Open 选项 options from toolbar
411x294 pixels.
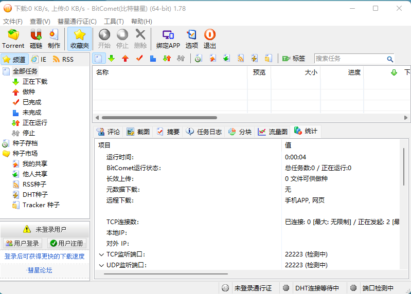click(192, 39)
